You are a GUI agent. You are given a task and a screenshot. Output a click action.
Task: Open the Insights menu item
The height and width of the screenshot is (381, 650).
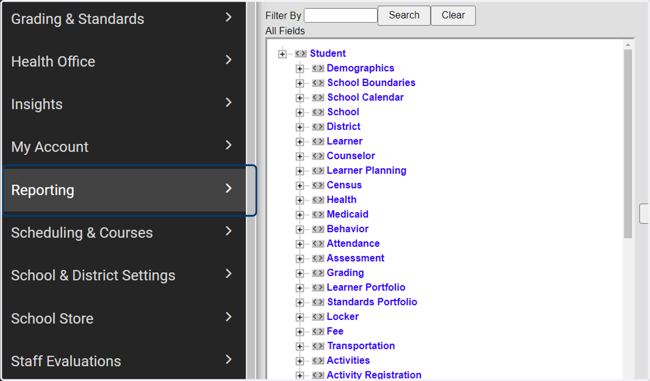(123, 104)
